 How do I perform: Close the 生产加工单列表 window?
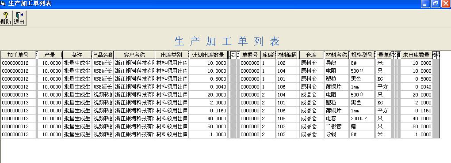point(445,4)
